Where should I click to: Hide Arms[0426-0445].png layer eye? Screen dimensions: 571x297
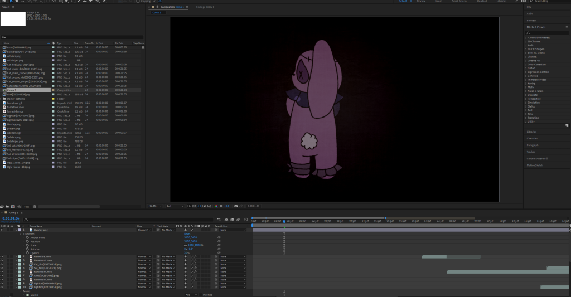coord(2,275)
